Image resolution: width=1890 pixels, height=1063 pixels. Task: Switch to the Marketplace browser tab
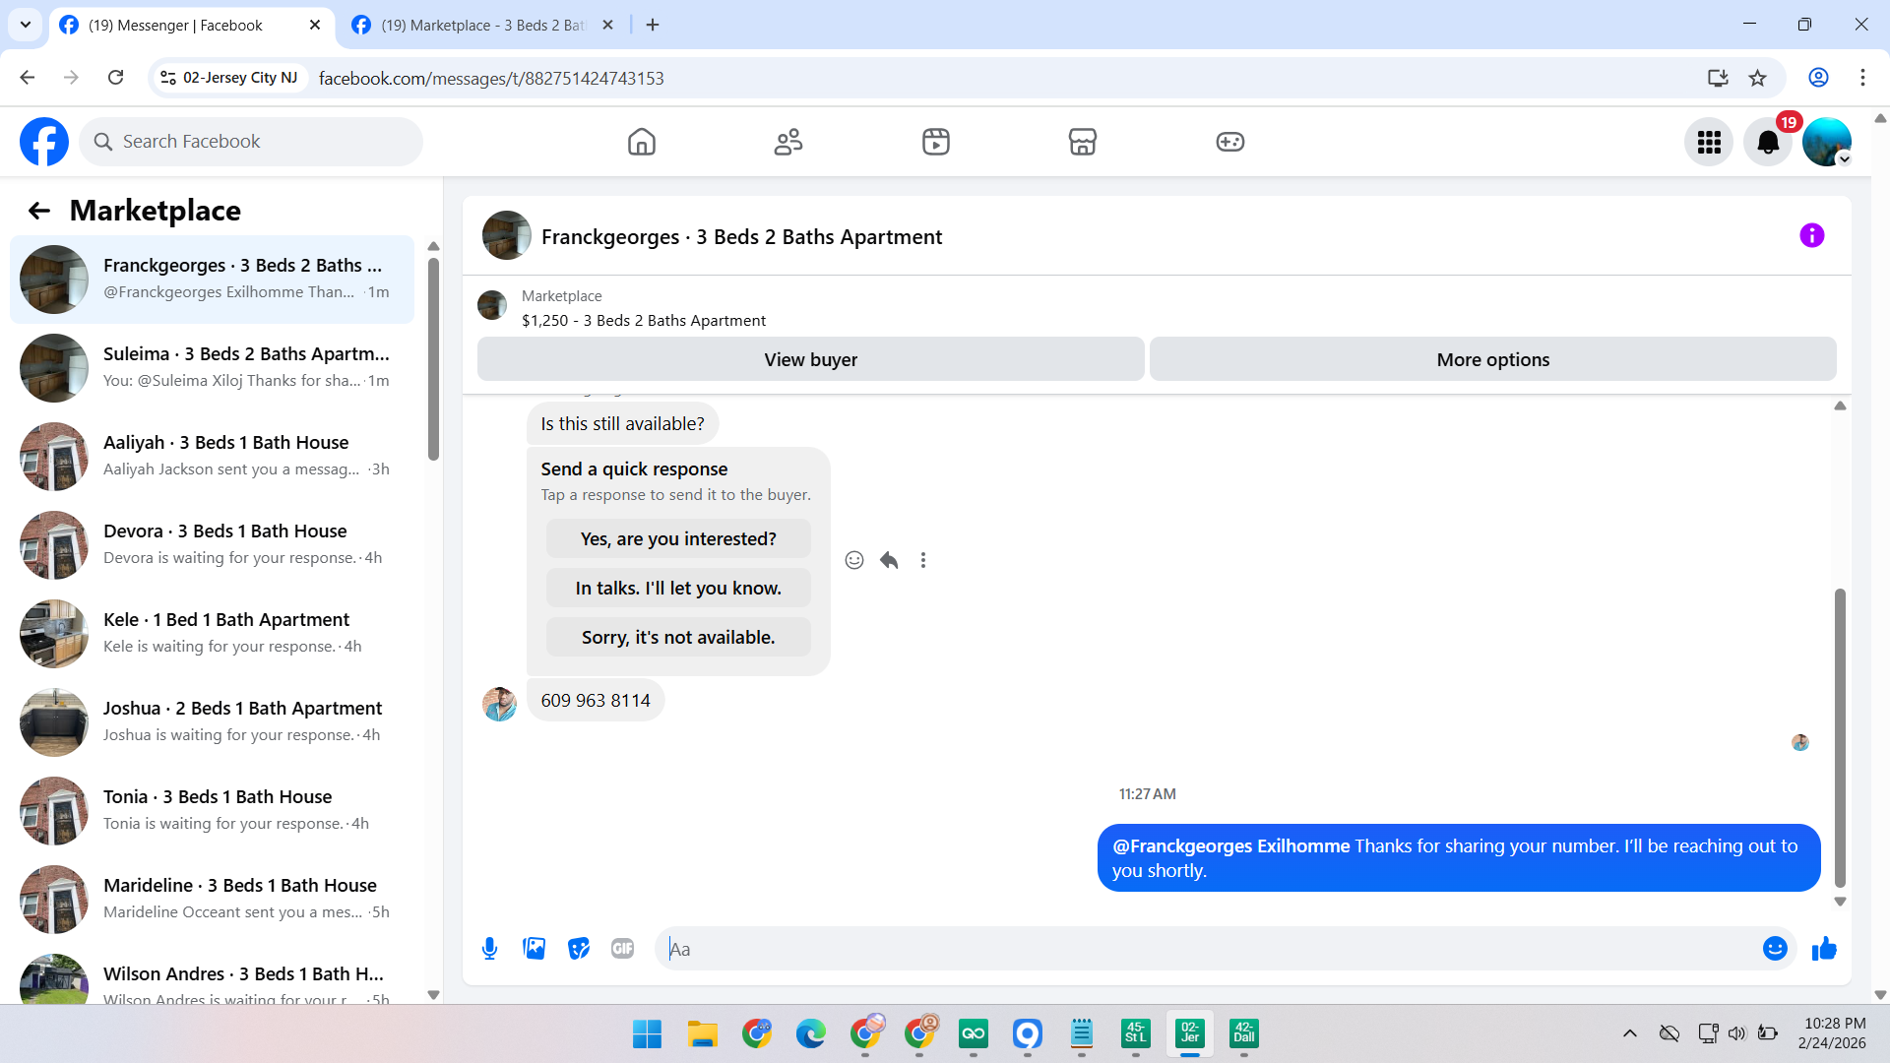point(482,25)
